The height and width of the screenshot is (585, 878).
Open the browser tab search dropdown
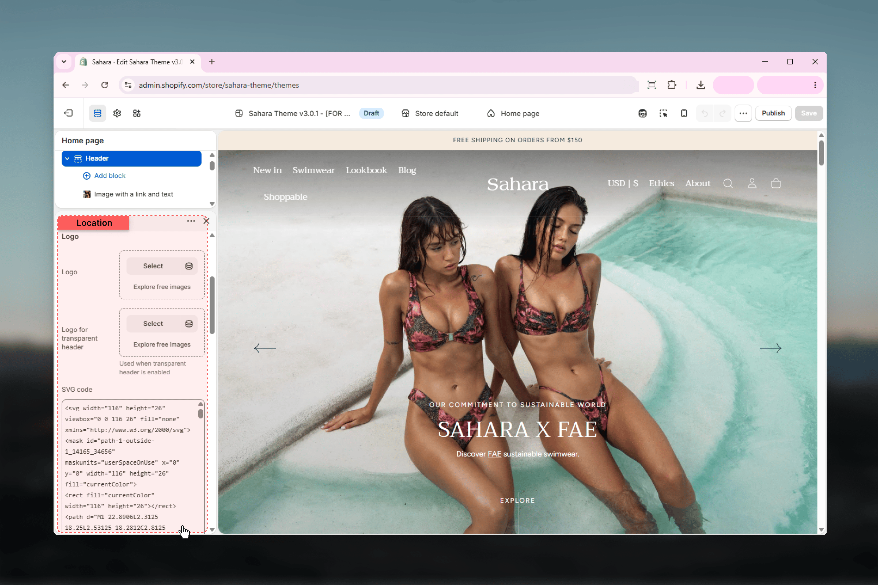coord(64,62)
